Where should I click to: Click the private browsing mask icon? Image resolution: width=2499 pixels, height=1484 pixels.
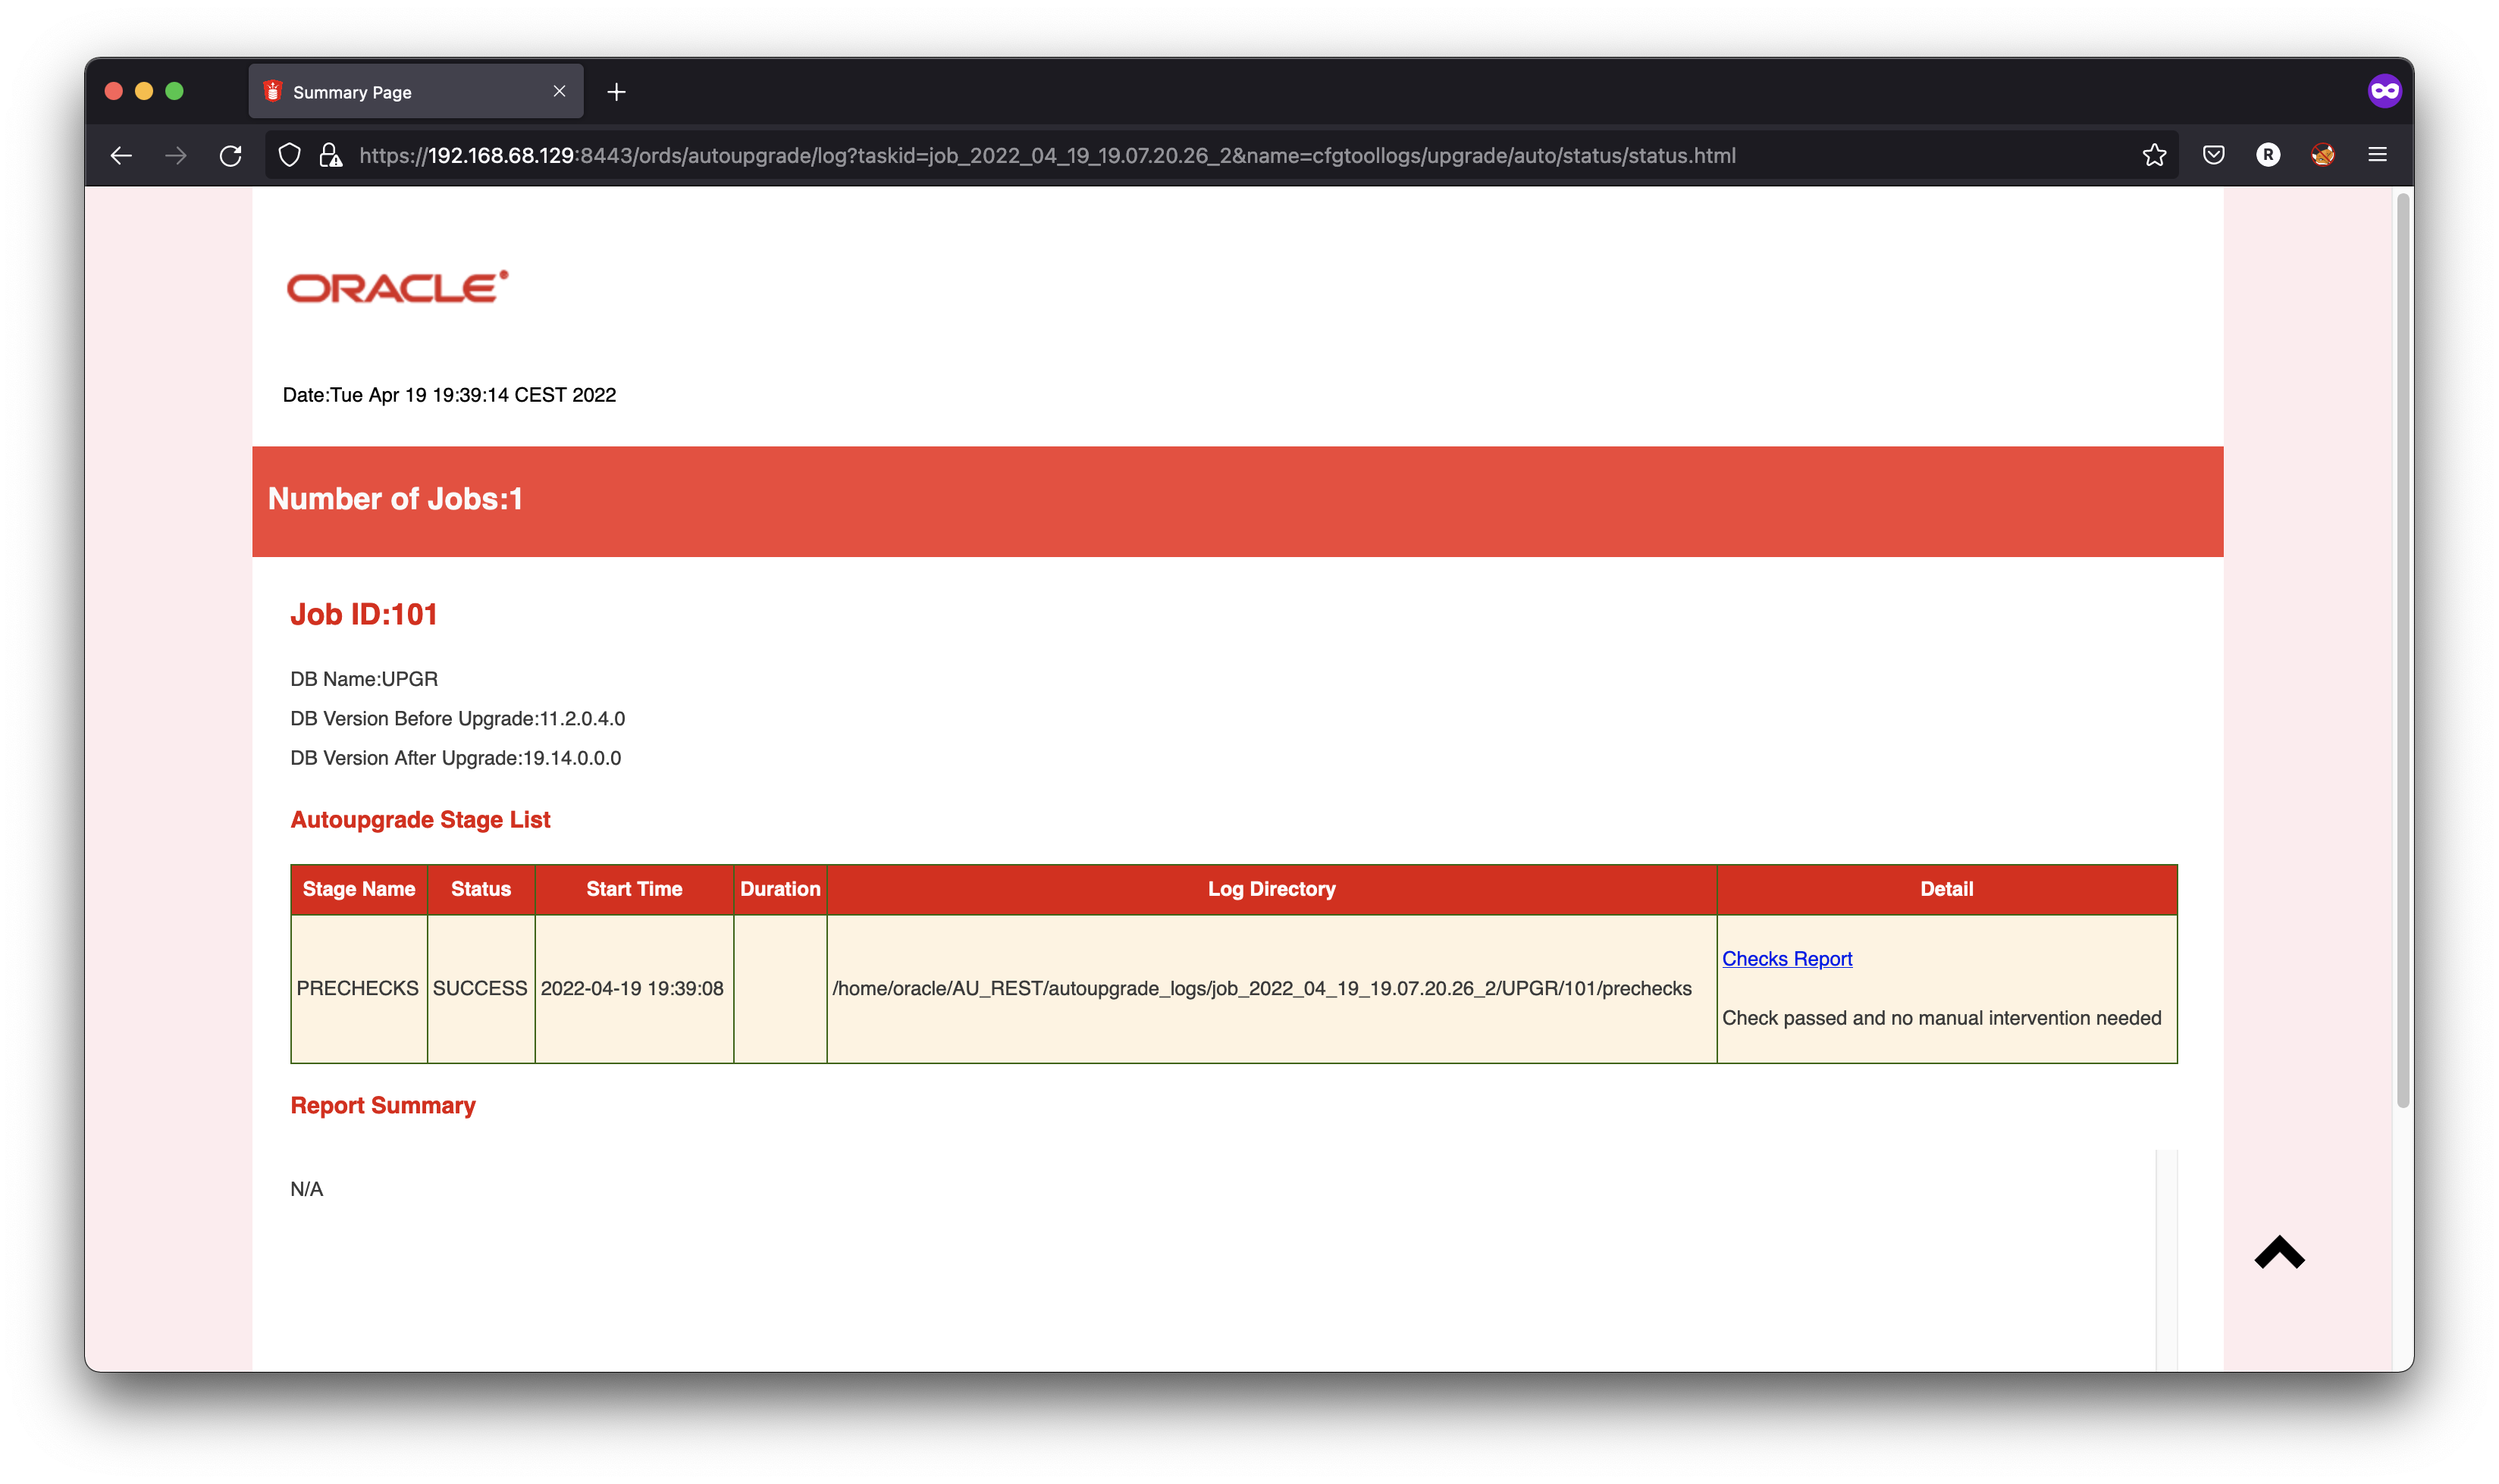(2385, 91)
